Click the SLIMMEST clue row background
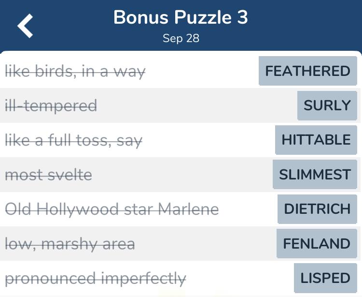Screen dimensions: 362x297 [x=180, y=175]
